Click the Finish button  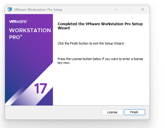point(135,112)
